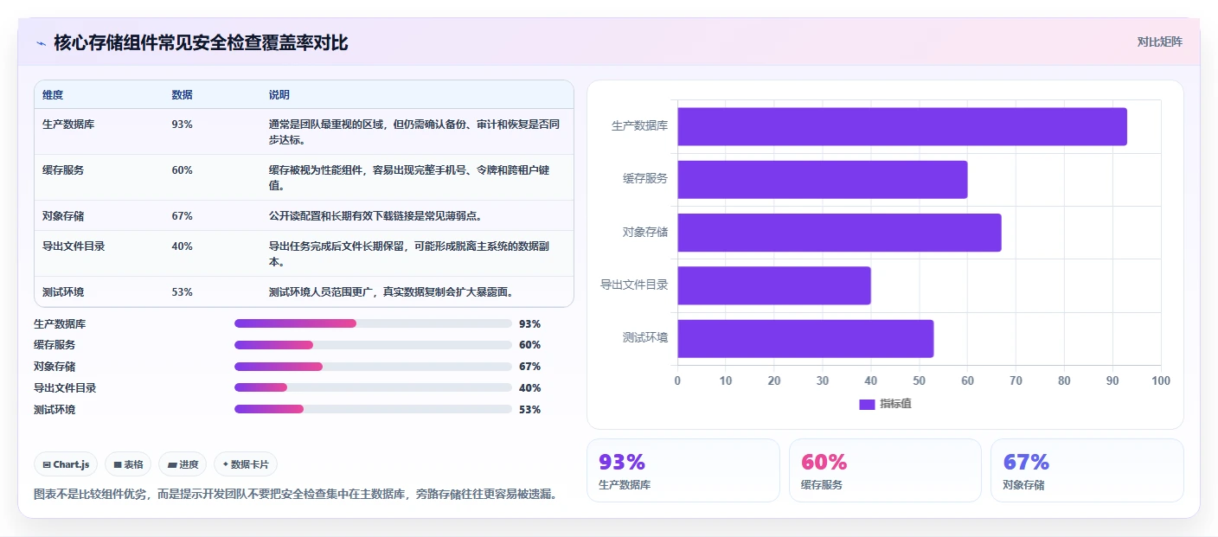Image resolution: width=1218 pixels, height=537 pixels.
Task: Open the 93% 生产数据库 stat card
Action: click(x=683, y=470)
